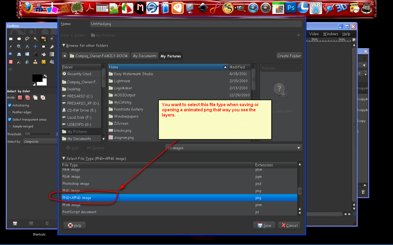Disable the Antialiasing checkbox
Image resolution: width=393 pixels, height=245 pixels.
(x=10, y=105)
